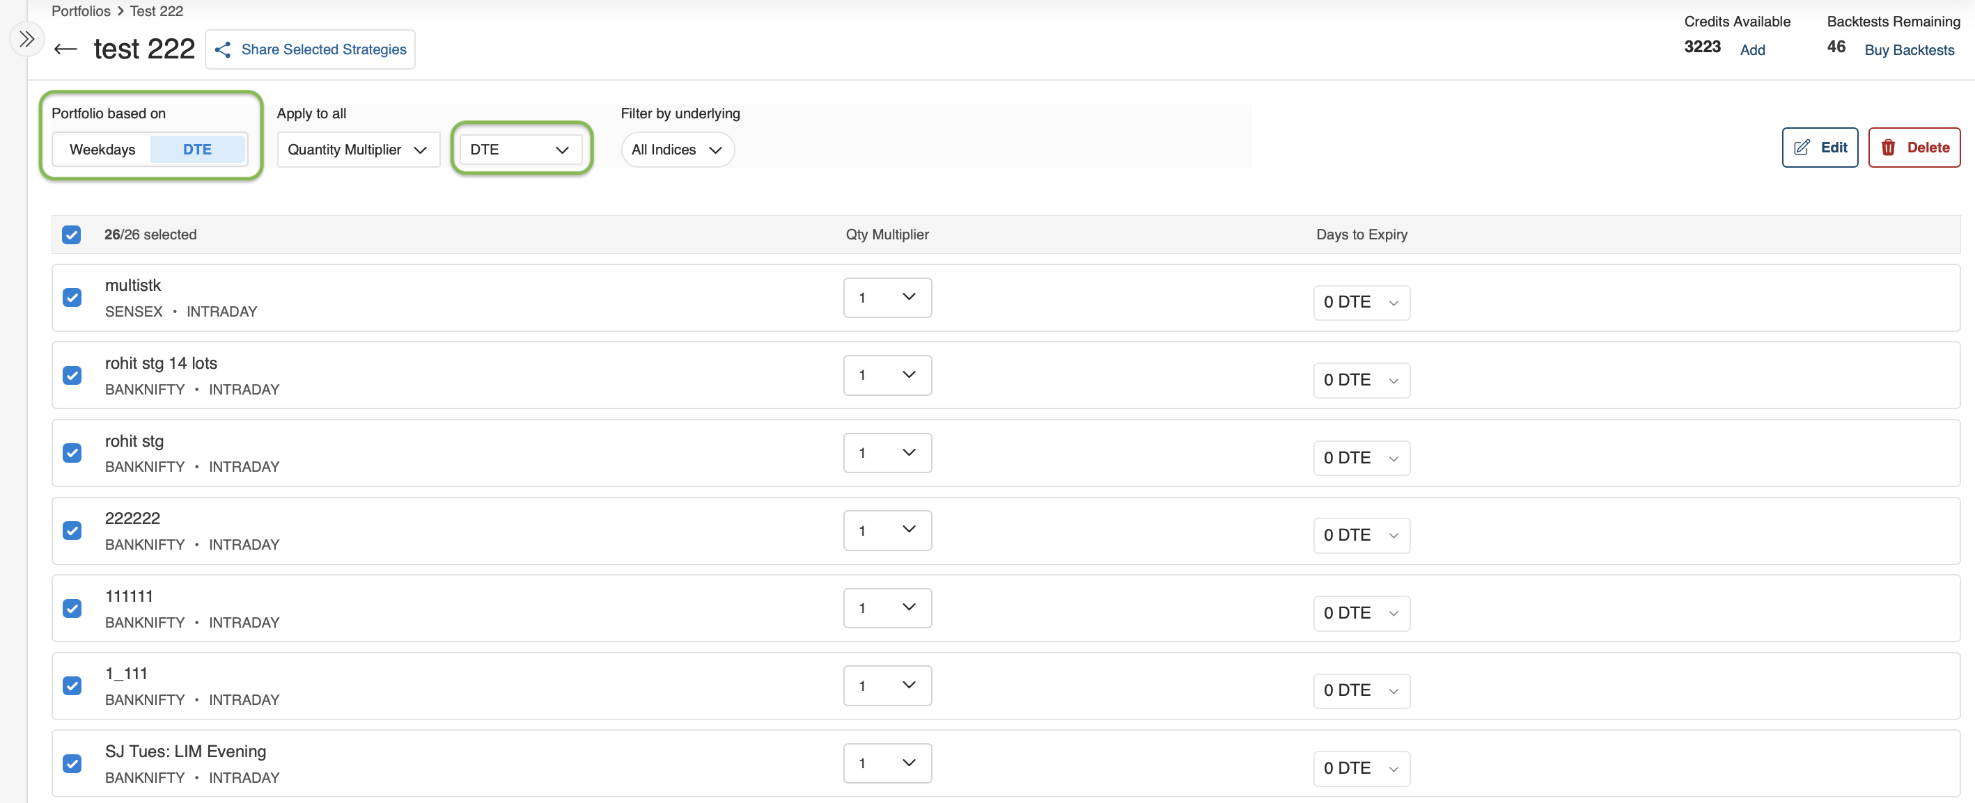Viewport: 1975px width, 803px height.
Task: Uncheck the multistk strategy checkbox
Action: (72, 297)
